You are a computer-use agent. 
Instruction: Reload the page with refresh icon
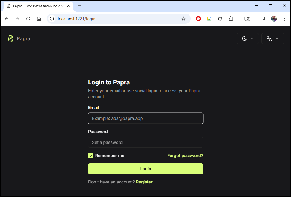tap(28, 19)
